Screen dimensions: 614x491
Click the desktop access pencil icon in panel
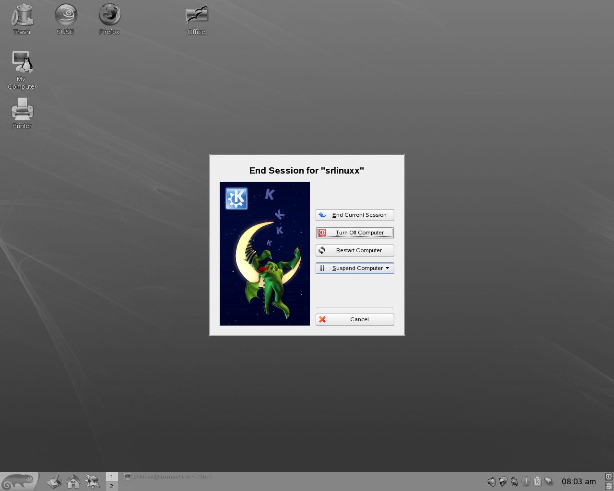tap(54, 481)
